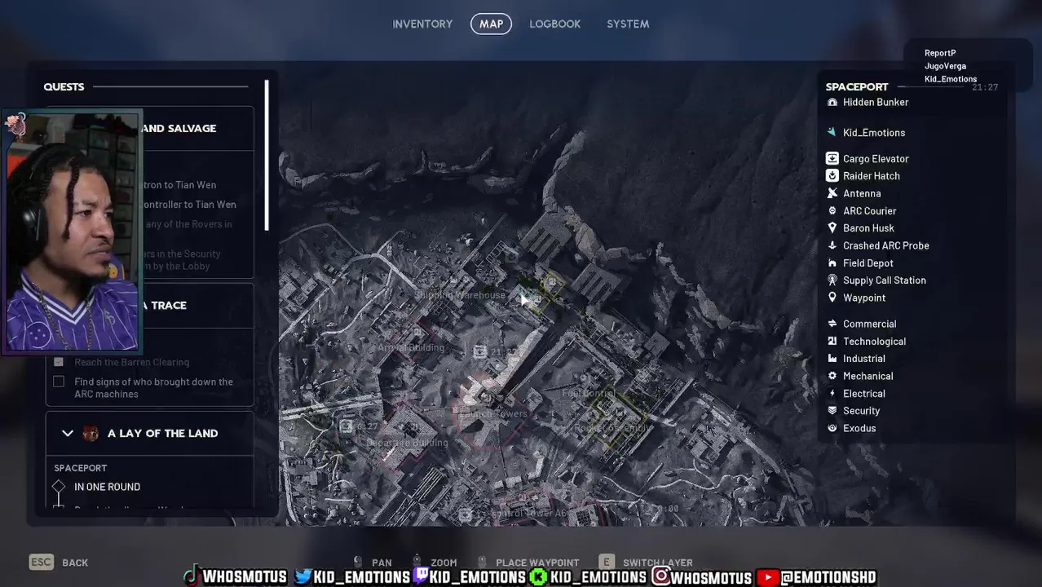This screenshot has height=587, width=1042.
Task: Open the Inventory tab
Action: tap(422, 24)
